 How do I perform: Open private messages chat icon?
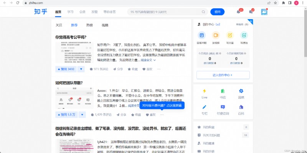coord(251,12)
